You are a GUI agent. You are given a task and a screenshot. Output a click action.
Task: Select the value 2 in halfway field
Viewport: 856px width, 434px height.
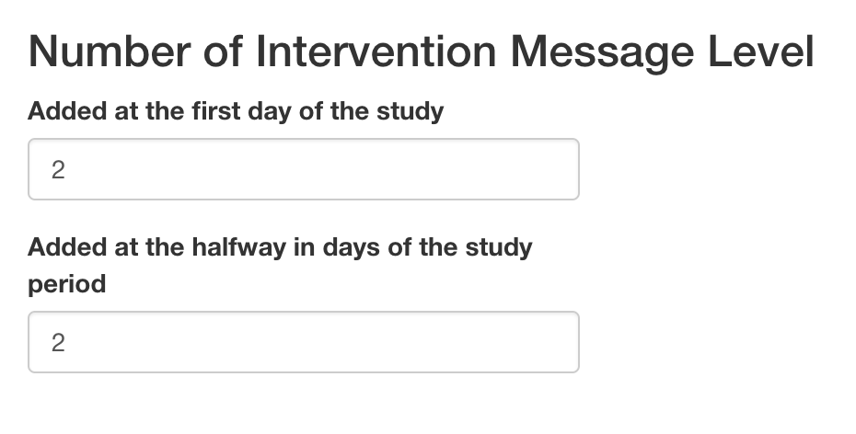pyautogui.click(x=58, y=343)
